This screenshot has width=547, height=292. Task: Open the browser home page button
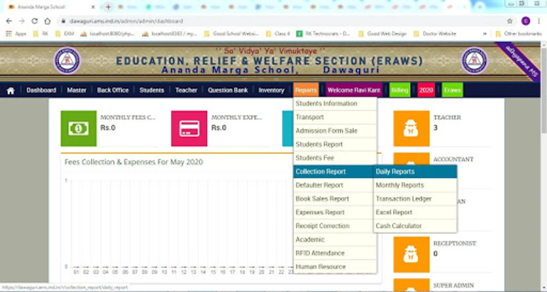click(47, 21)
